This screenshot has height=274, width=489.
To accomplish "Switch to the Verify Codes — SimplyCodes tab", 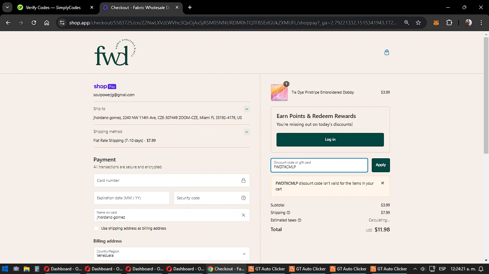I will tap(53, 7).
